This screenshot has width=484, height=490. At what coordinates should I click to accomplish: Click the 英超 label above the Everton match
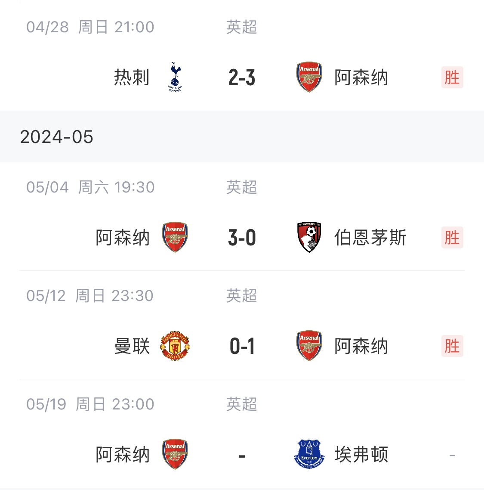pyautogui.click(x=241, y=404)
